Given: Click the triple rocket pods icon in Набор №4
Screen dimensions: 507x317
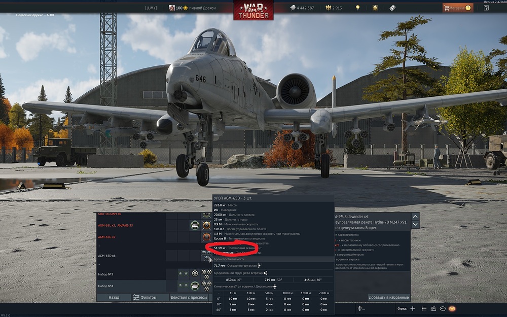Looking at the screenshot, I should pyautogui.click(x=207, y=286).
